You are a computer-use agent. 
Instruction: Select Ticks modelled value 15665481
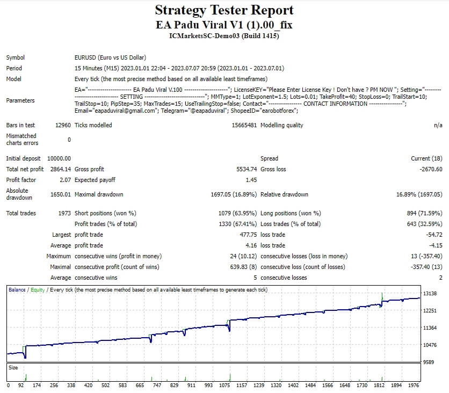pyautogui.click(x=244, y=126)
